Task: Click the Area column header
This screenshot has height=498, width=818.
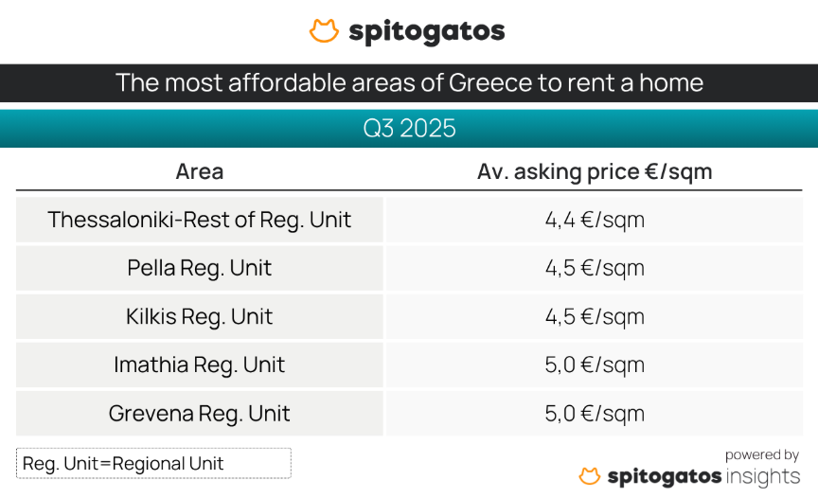Action: click(200, 171)
